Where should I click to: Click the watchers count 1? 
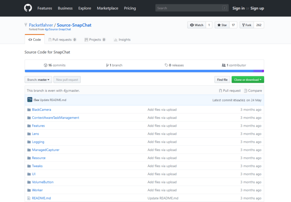209,25
